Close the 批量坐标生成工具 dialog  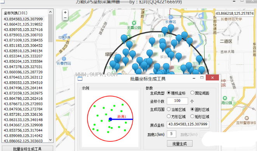[x=212, y=77]
